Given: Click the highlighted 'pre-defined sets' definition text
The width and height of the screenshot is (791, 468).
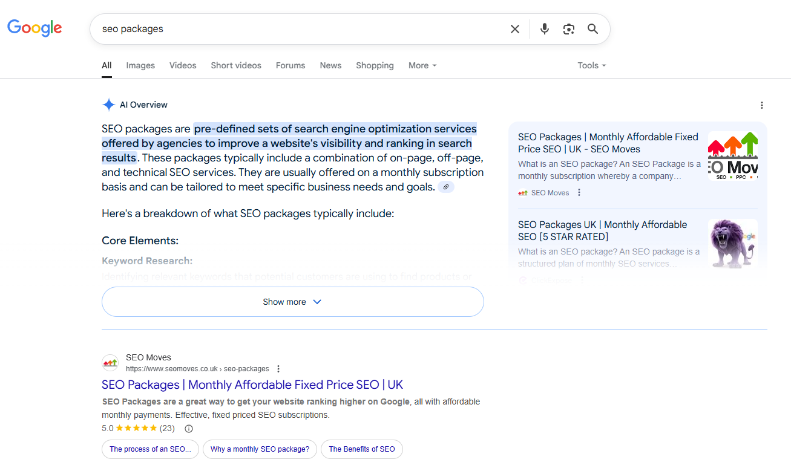Looking at the screenshot, I should 289,143.
